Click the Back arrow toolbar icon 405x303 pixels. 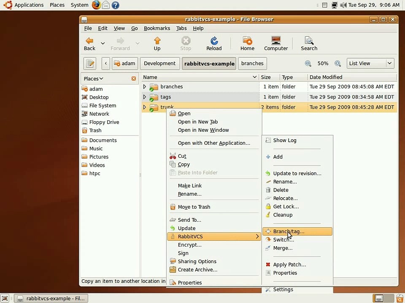[89, 41]
